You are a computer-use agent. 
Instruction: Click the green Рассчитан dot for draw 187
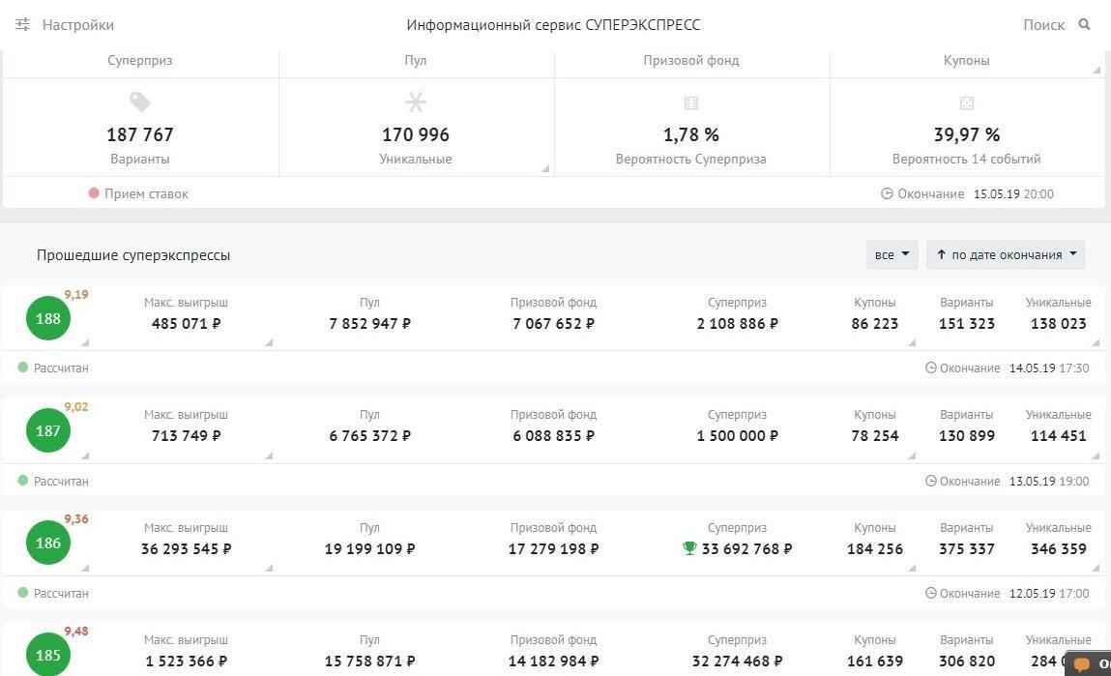(22, 481)
